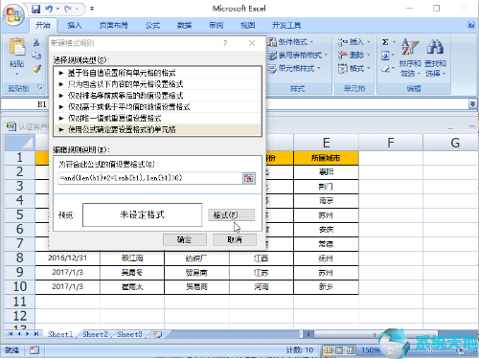The image size is (479, 359).
Task: Click the 所属城市 header cell
Action: (326, 158)
